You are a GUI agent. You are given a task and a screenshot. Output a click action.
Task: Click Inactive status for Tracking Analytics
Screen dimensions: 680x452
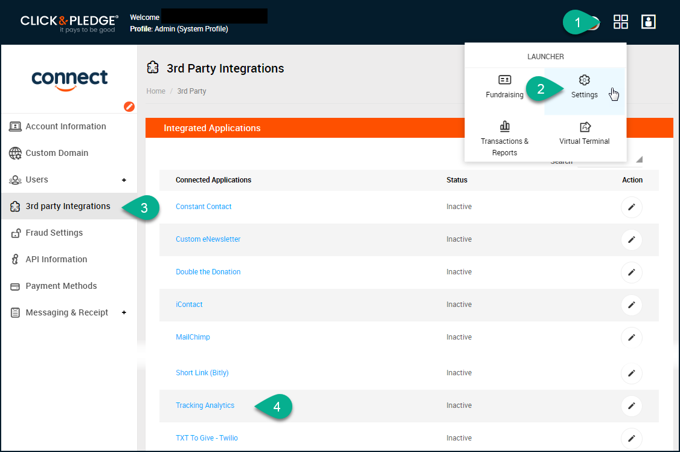coord(459,405)
